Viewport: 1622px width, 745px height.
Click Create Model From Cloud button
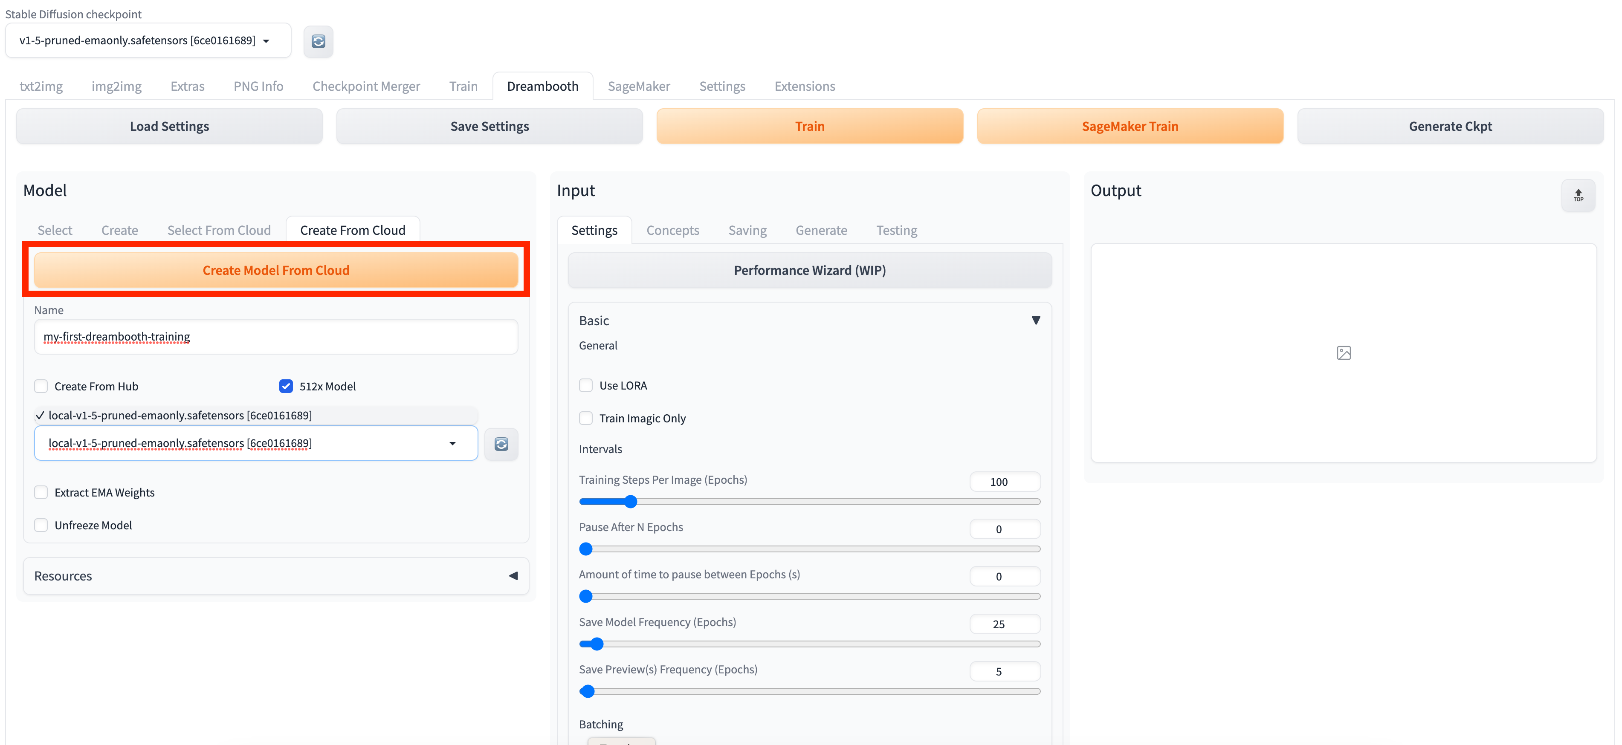tap(276, 271)
